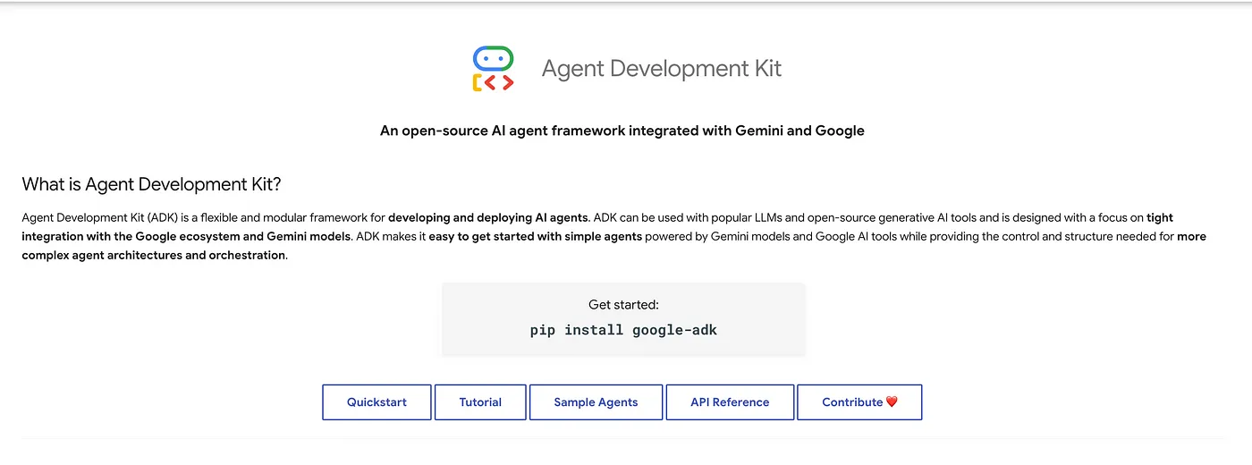Click the Agent Development Kit title text
The width and height of the screenshot is (1252, 465).
pyautogui.click(x=662, y=69)
